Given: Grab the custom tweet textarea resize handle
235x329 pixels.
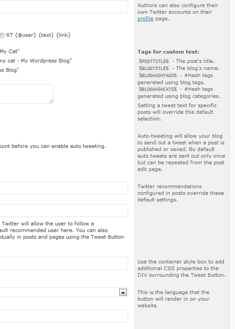Looking at the screenshot, I should (51, 101).
